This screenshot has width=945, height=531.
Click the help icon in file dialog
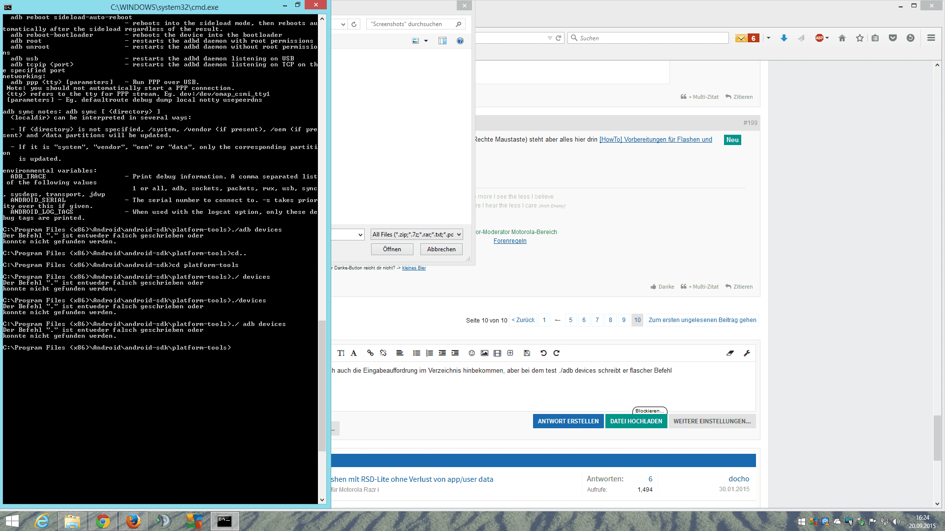(460, 41)
